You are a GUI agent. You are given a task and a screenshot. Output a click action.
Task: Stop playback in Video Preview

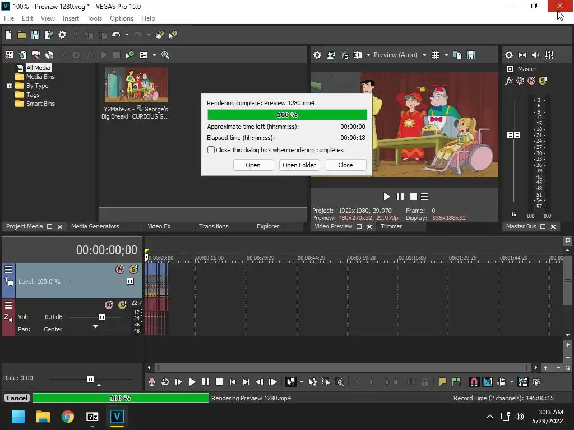(413, 197)
